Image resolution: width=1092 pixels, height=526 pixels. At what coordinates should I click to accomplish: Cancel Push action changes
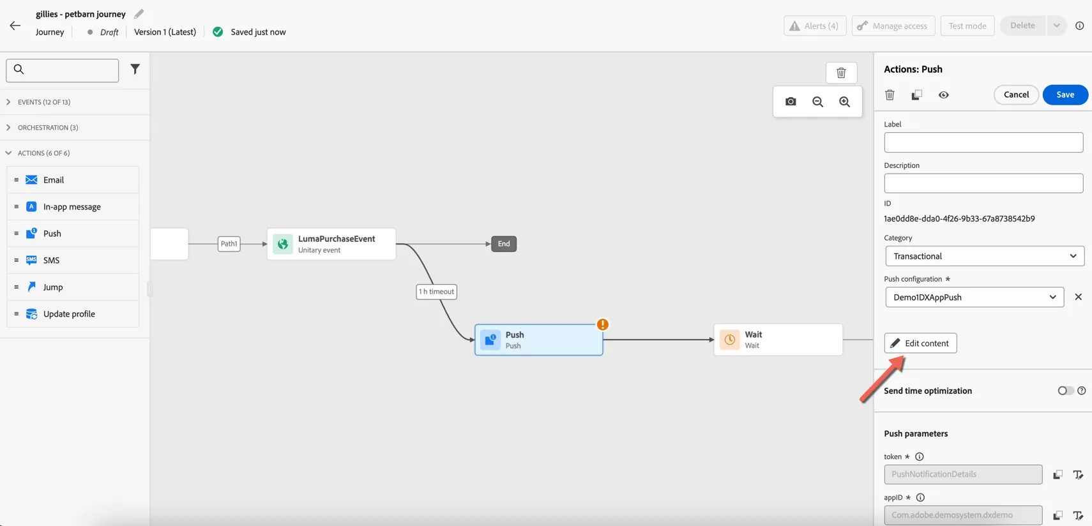1016,94
